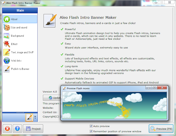
Task: Click the Flash movie preview animation area
Action: 114,105
